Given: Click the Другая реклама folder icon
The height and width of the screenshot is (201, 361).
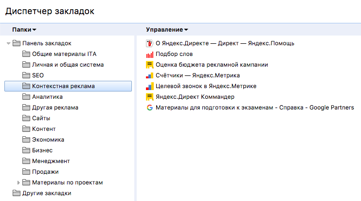Looking at the screenshot, I should click(26, 108).
